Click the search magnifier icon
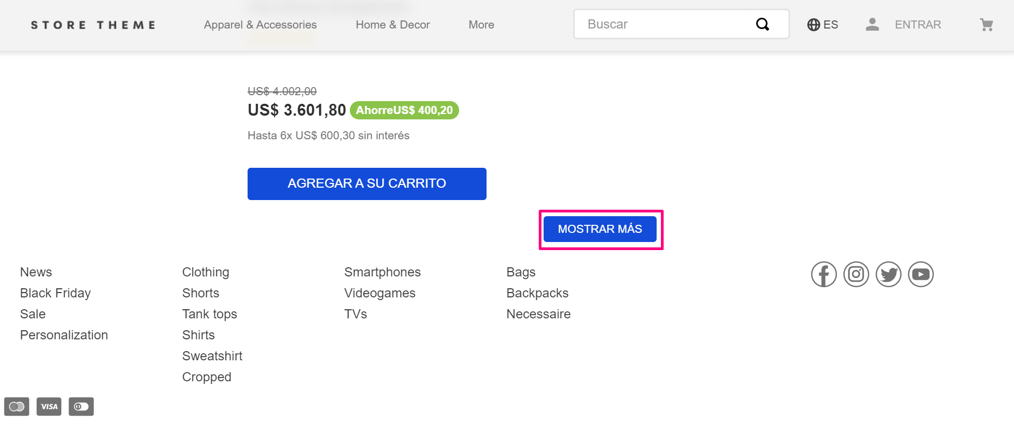The width and height of the screenshot is (1014, 434). click(762, 24)
